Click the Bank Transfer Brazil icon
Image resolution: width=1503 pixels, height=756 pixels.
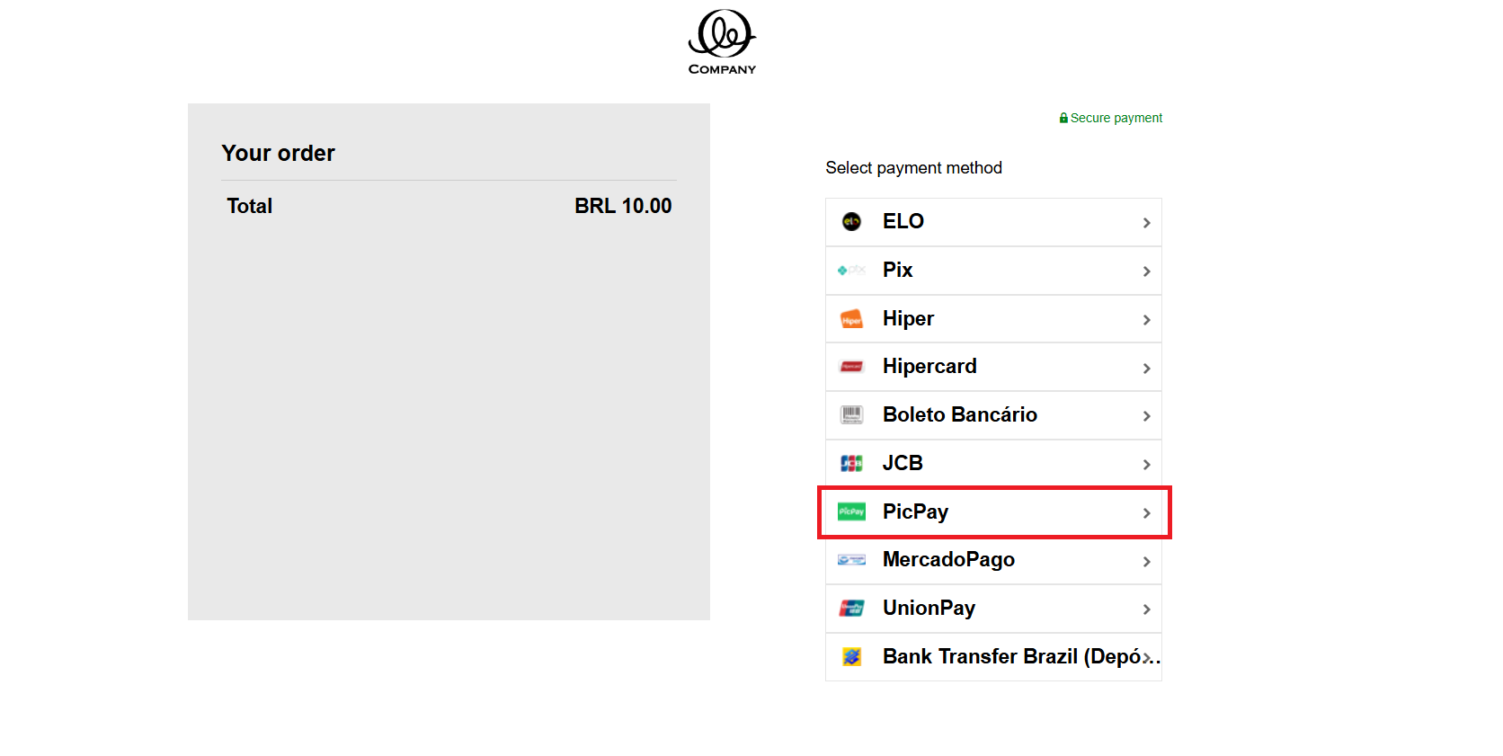[851, 656]
